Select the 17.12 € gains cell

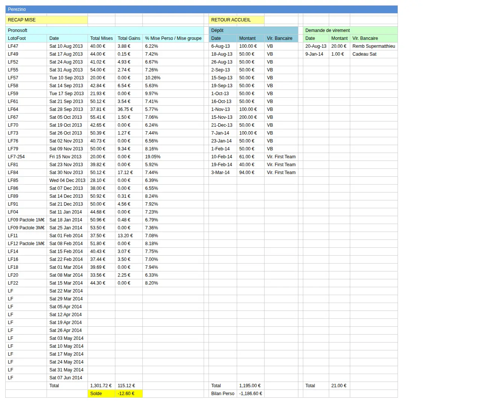tap(129, 173)
